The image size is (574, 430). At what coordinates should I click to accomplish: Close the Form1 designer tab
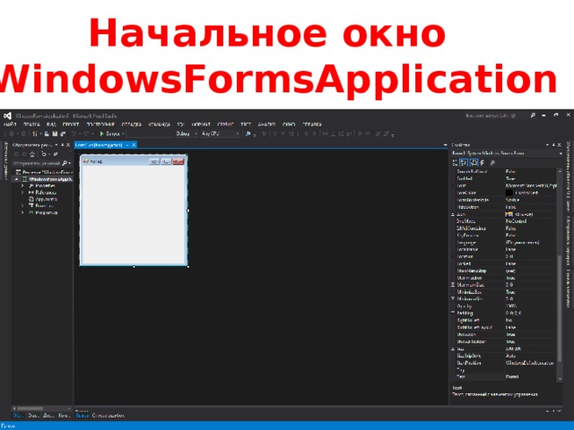point(134,145)
